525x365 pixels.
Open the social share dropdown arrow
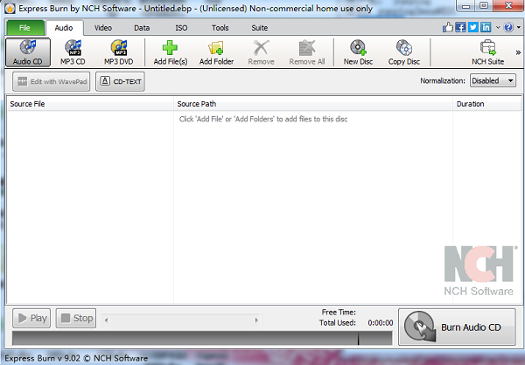498,27
